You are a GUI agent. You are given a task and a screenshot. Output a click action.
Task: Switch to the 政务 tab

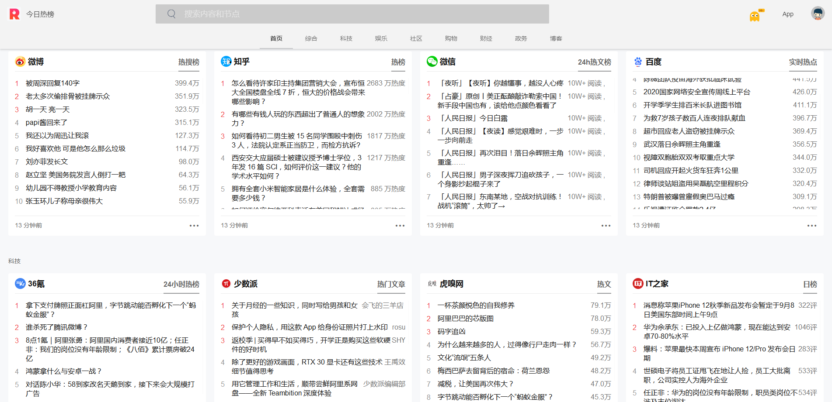tap(521, 38)
